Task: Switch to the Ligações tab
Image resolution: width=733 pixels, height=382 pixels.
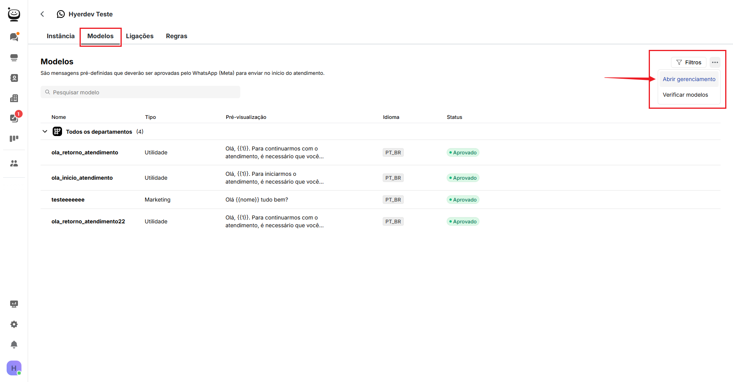Action: 140,36
